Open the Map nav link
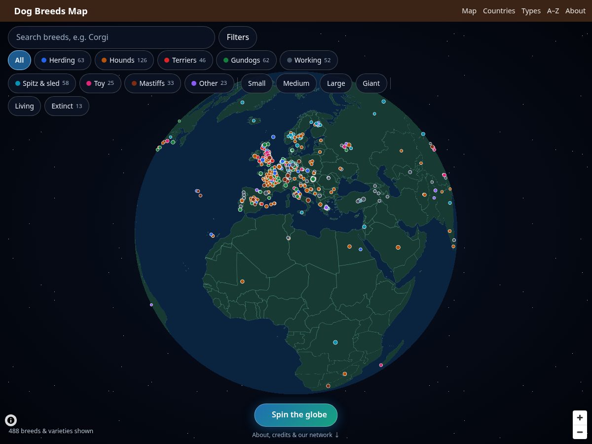This screenshot has height=444, width=592. tap(469, 11)
